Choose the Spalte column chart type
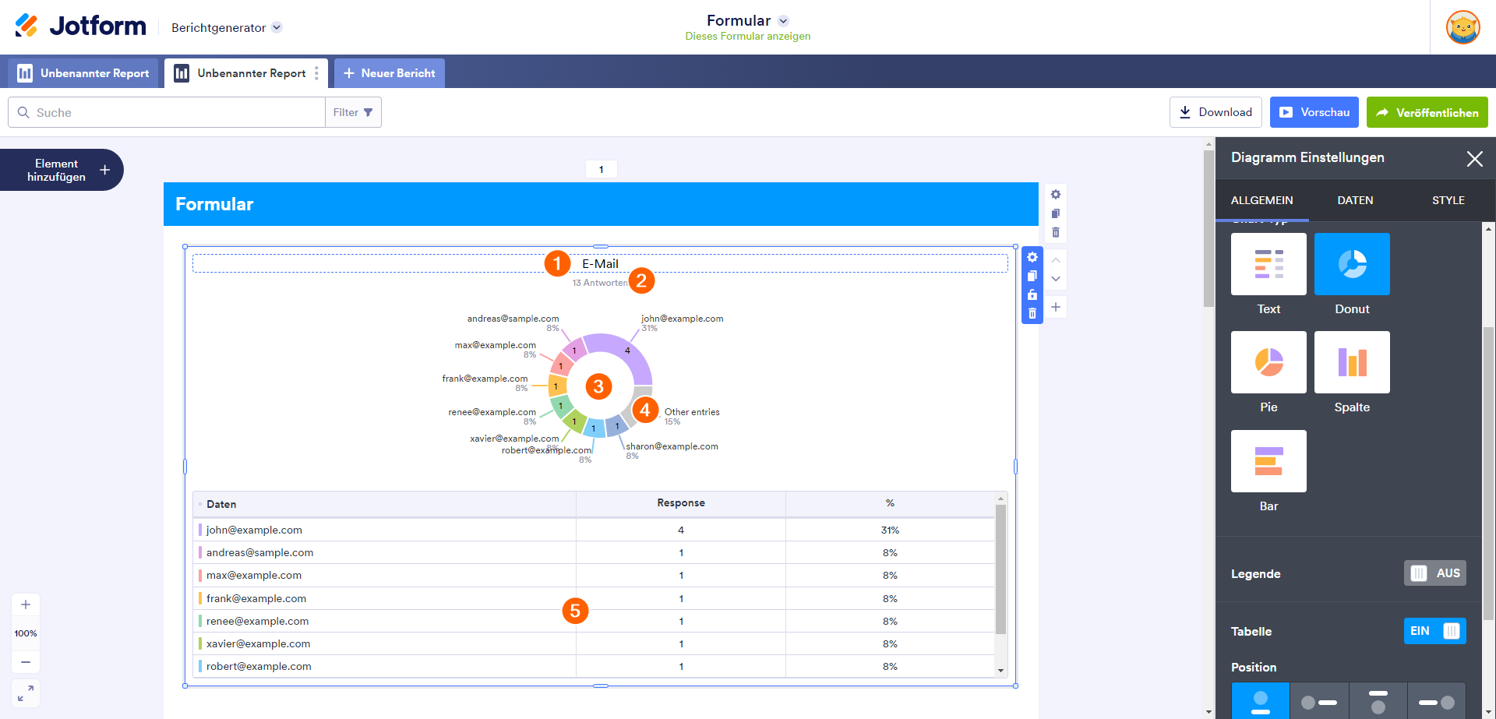This screenshot has height=719, width=1496. coord(1351,362)
